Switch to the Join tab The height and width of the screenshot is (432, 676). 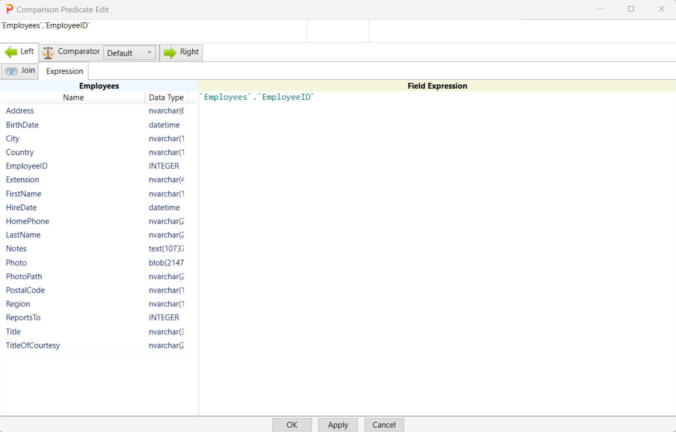coord(20,71)
